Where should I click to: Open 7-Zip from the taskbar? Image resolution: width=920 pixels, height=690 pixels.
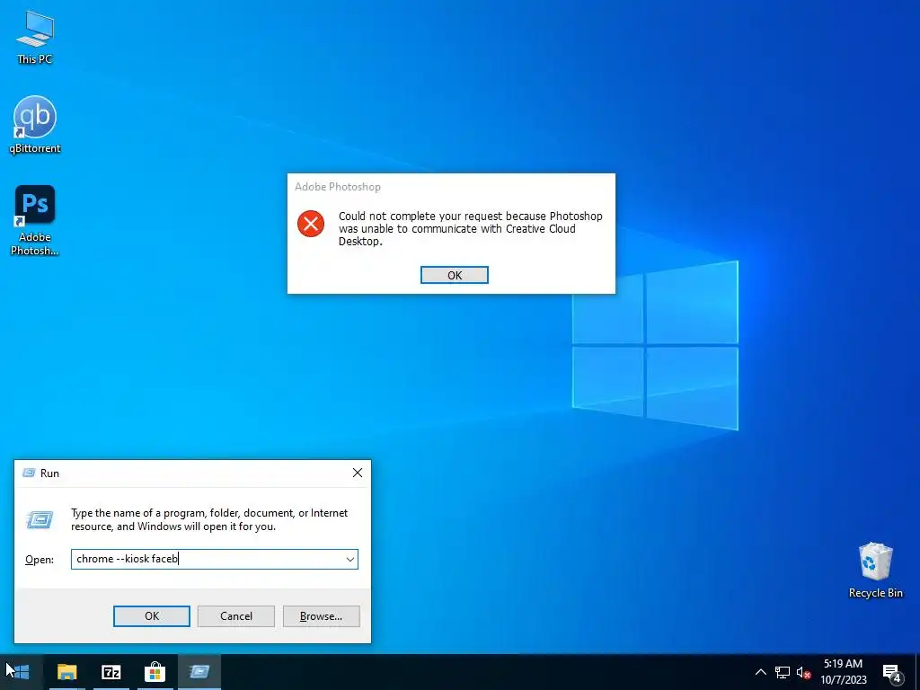pyautogui.click(x=111, y=672)
